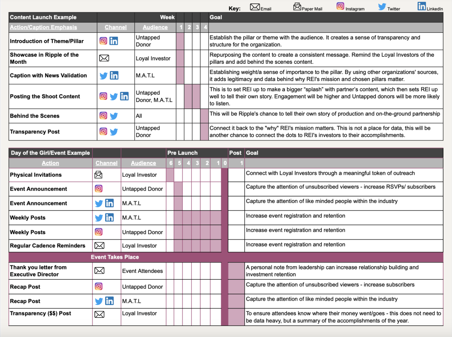This screenshot has height=337, width=452.
Task: Click the Showcase in Ripple of the Month cell
Action: click(x=53, y=58)
